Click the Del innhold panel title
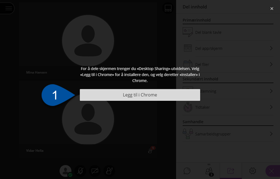280x179 pixels. point(195,7)
